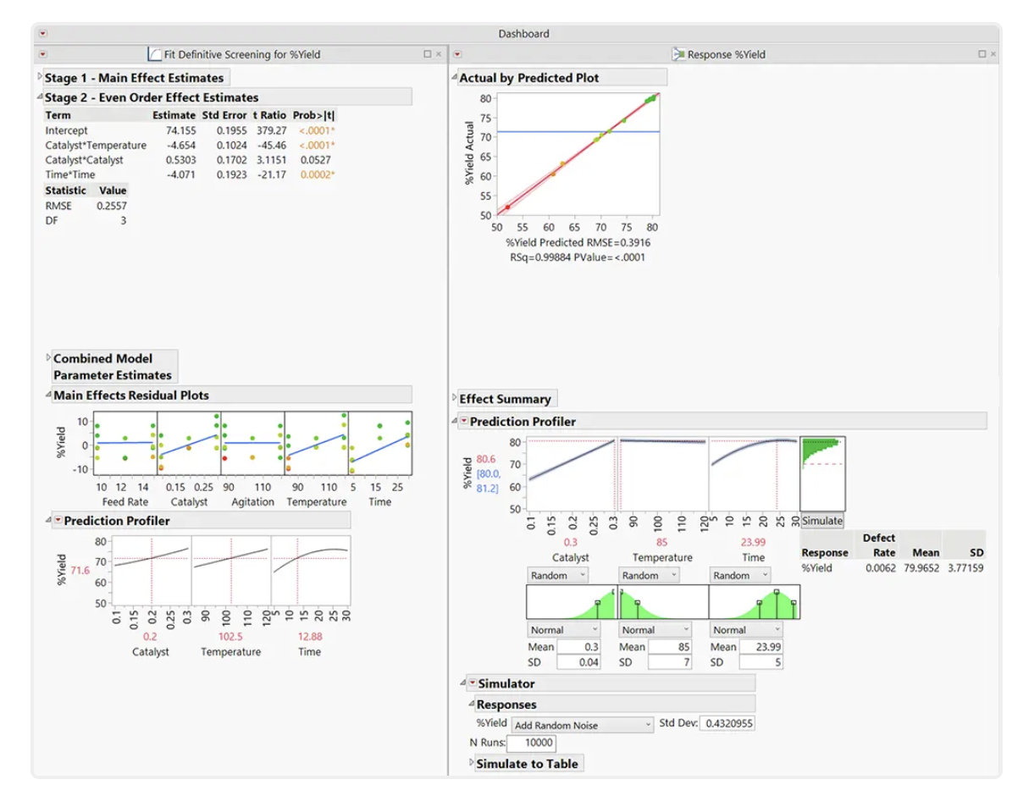The height and width of the screenshot is (796, 1023).
Task: Open left panel's Prediction Profiler red triangle menu
Action: click(x=58, y=521)
